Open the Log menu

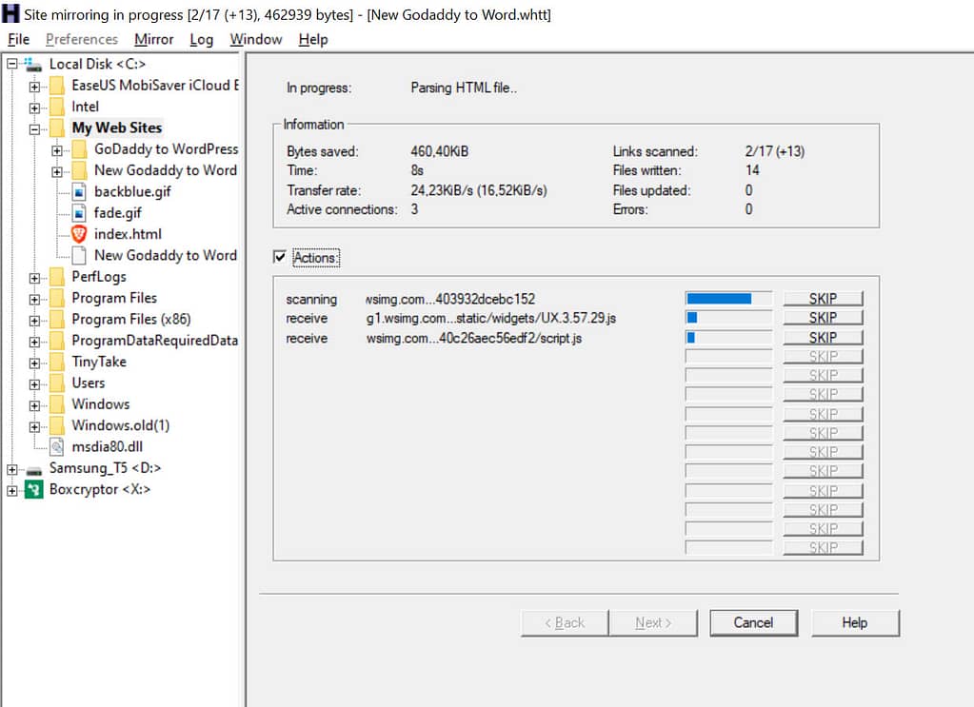(201, 39)
